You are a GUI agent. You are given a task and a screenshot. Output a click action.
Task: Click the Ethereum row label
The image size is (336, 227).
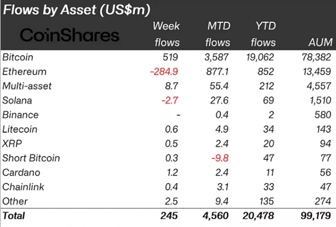point(24,72)
